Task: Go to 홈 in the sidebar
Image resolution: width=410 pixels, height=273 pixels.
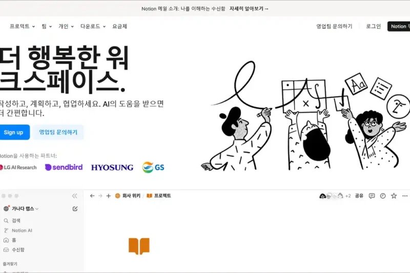Action: [x=10, y=240]
